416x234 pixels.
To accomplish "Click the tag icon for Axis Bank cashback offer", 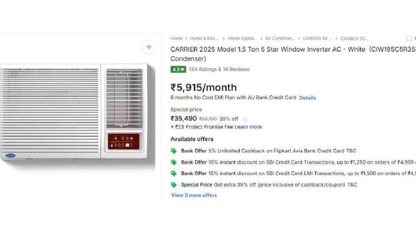I will (174, 151).
